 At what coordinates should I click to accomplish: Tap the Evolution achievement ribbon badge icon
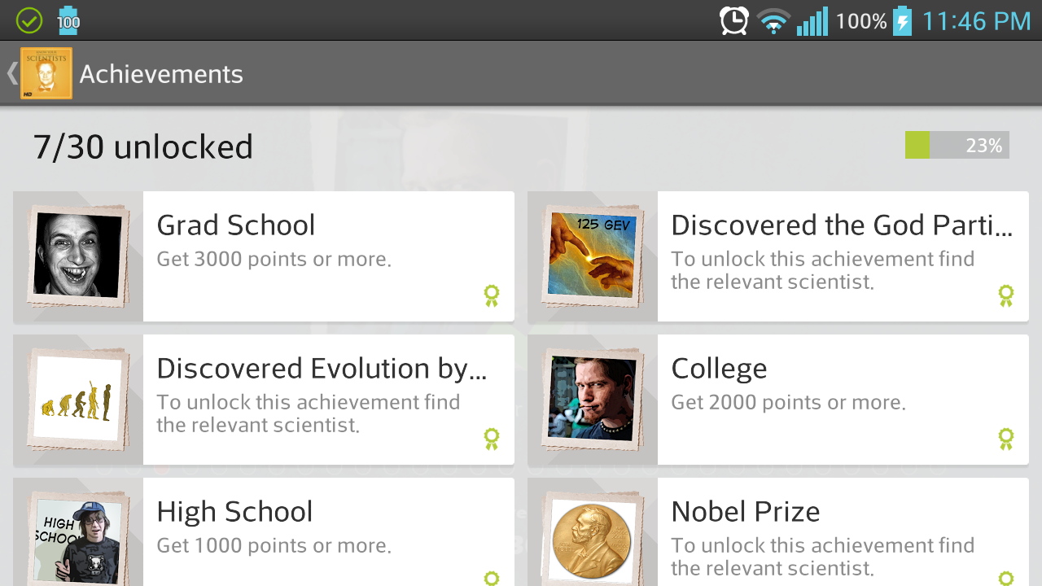491,439
